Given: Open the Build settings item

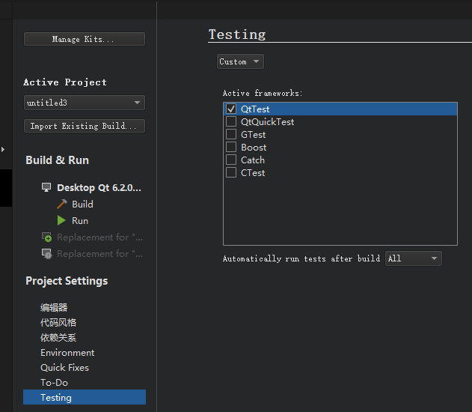Looking at the screenshot, I should point(82,204).
